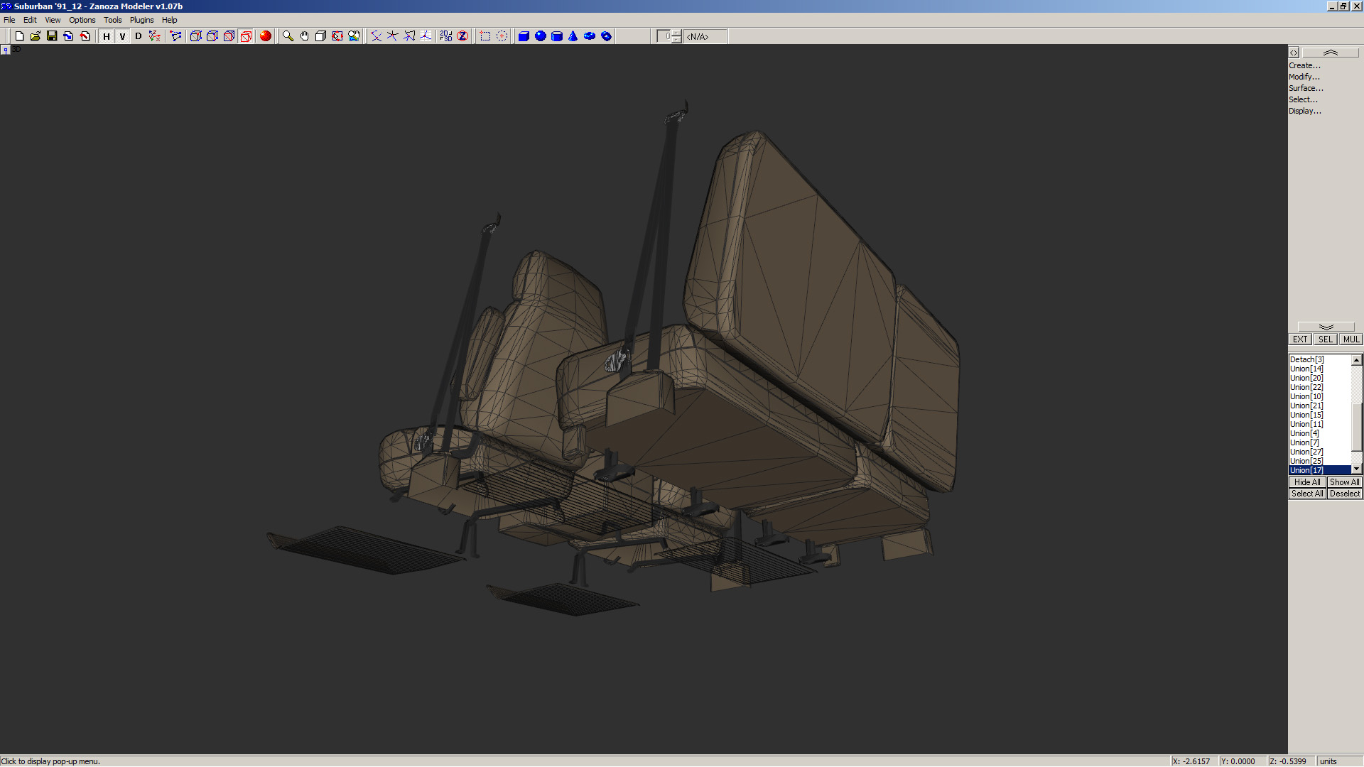The image size is (1364, 767).
Task: Save the model with the floppy icon
Action: [52, 36]
